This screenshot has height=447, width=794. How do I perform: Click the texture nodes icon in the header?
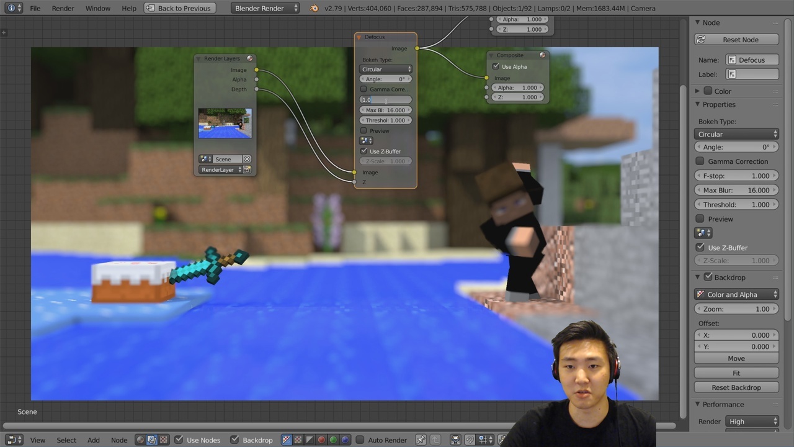[164, 440]
